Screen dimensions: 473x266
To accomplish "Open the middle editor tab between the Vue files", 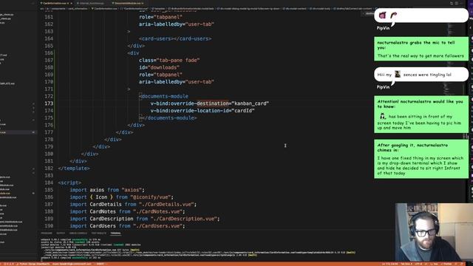I will point(92,3).
